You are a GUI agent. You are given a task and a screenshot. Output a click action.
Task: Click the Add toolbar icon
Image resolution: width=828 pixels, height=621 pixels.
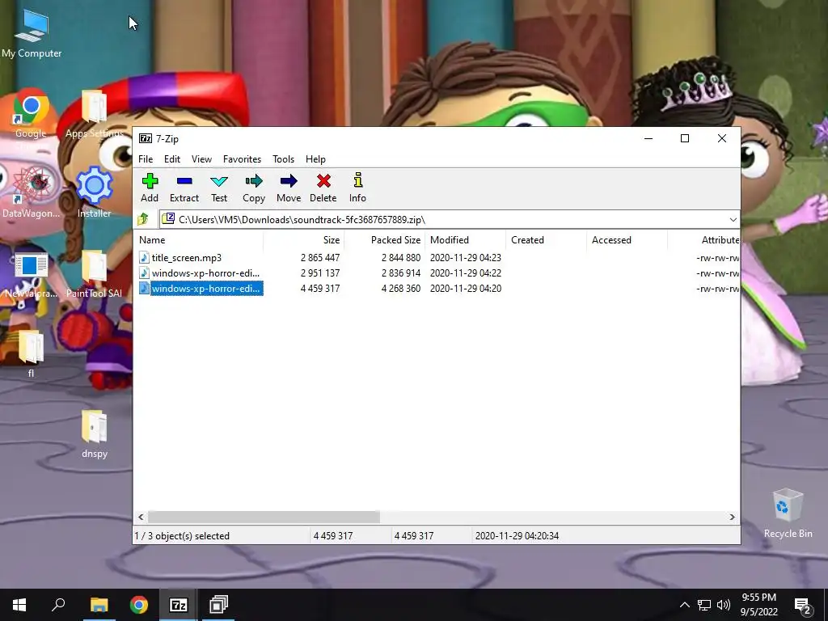coord(150,182)
